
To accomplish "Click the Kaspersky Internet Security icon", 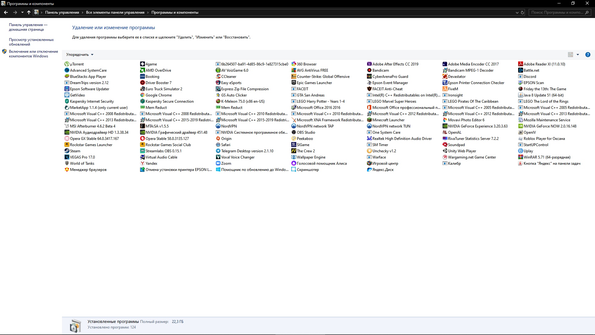I will [x=67, y=101].
